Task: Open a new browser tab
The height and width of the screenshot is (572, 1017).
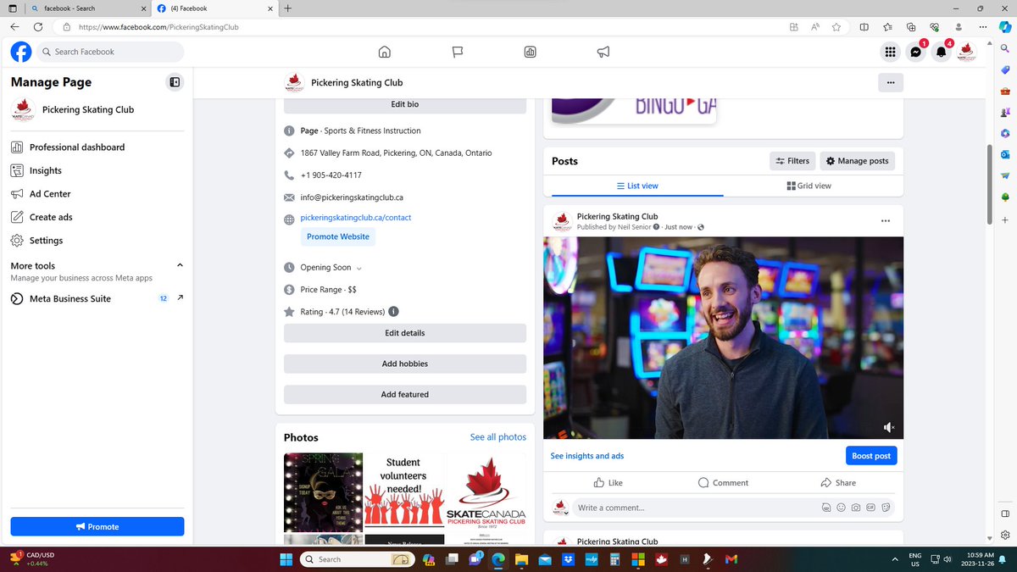Action: 288,8
